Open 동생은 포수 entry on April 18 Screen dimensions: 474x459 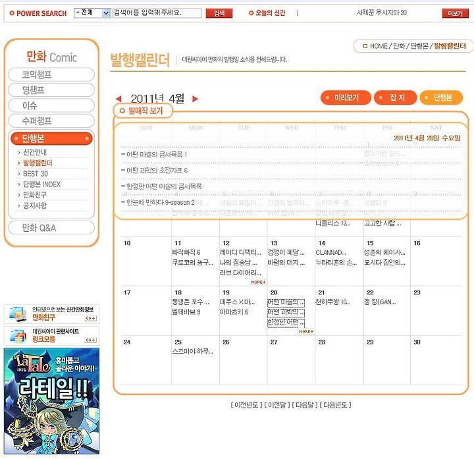point(190,302)
